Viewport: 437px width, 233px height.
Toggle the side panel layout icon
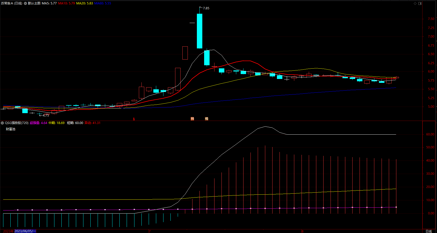click(x=420, y=3)
